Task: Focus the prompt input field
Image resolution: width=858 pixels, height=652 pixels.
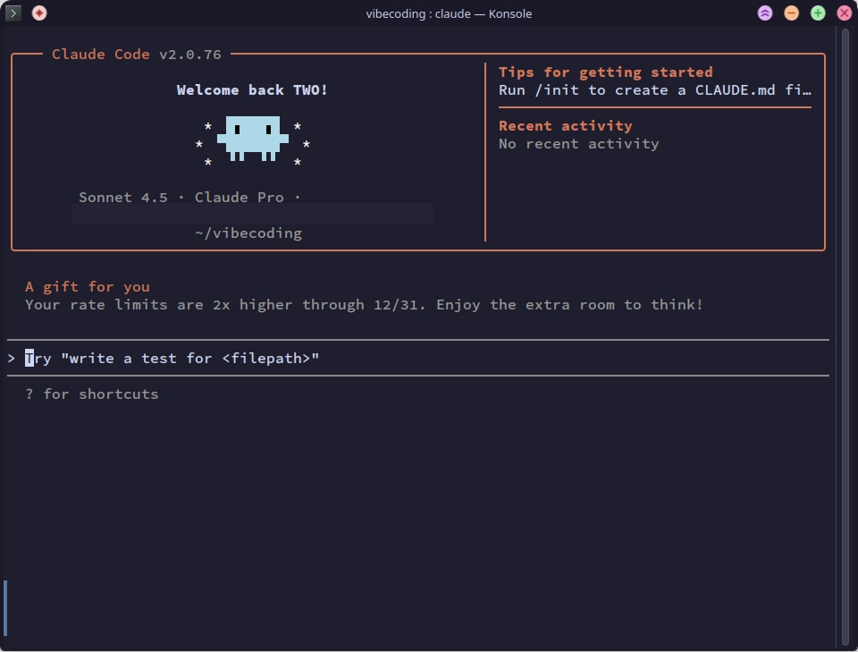Action: [x=418, y=358]
